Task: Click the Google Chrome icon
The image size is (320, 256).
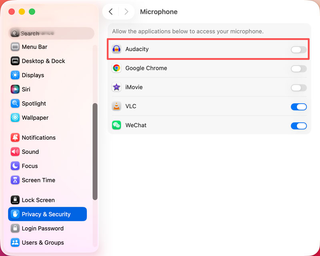Action: [x=116, y=68]
